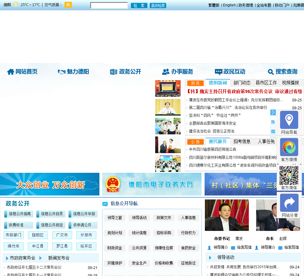This screenshot has width=304, height=276.
Task: Click 依申请公开 button
Action: [x=83, y=225]
